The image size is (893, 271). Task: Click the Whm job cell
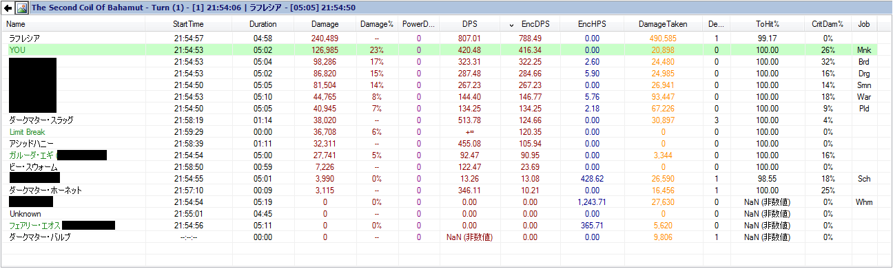click(864, 202)
